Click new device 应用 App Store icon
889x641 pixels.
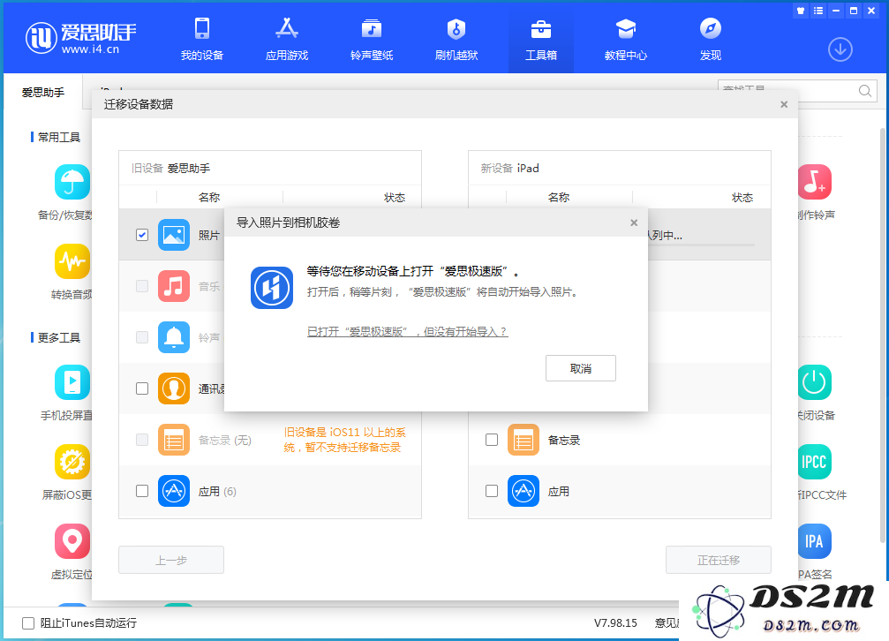click(524, 491)
